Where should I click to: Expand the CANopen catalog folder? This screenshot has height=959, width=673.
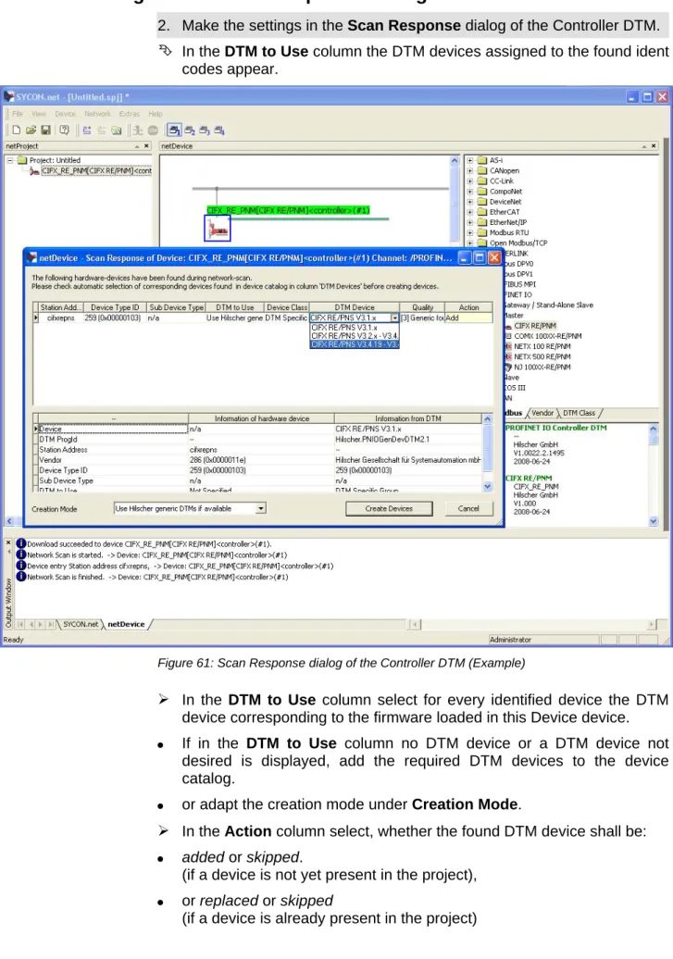click(470, 170)
